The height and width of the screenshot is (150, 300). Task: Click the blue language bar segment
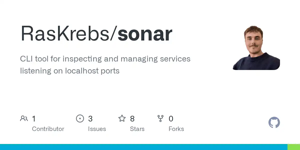(x=144, y=147)
